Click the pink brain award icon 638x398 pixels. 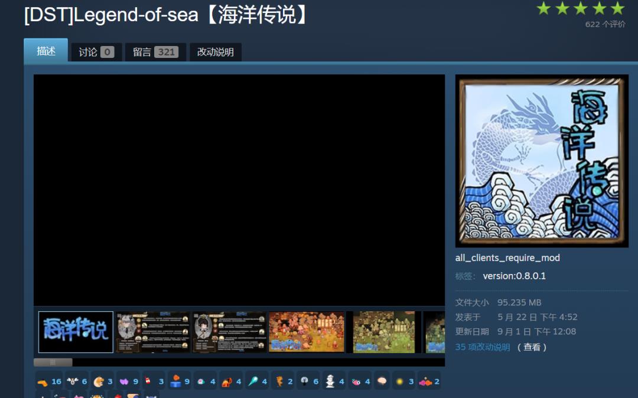382,381
